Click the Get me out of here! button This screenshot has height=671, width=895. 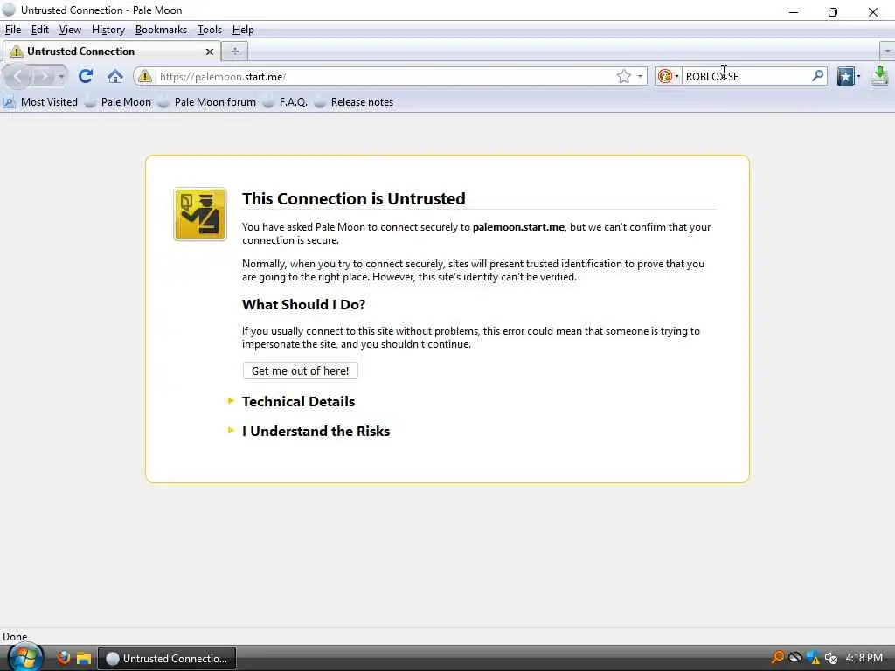click(x=301, y=370)
